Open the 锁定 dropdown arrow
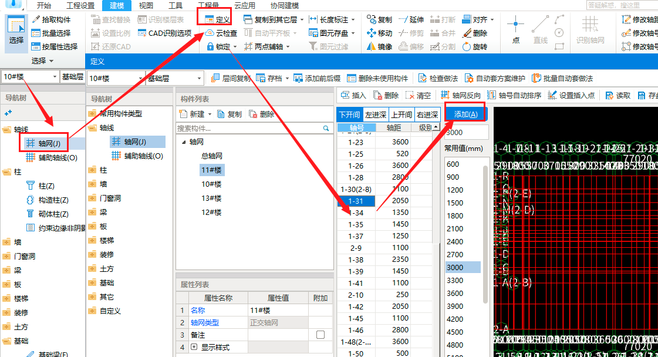 coord(235,46)
